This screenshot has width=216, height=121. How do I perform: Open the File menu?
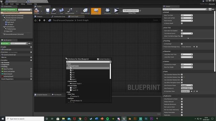[2, 4]
